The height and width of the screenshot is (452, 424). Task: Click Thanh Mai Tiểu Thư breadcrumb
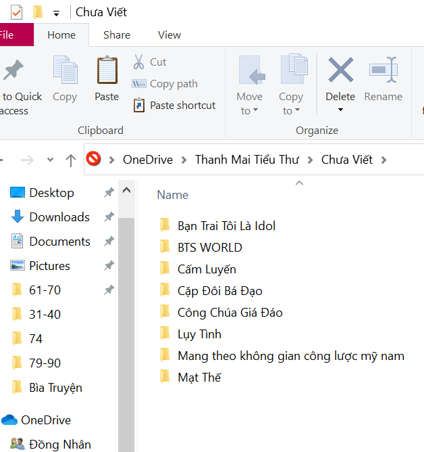tap(247, 160)
